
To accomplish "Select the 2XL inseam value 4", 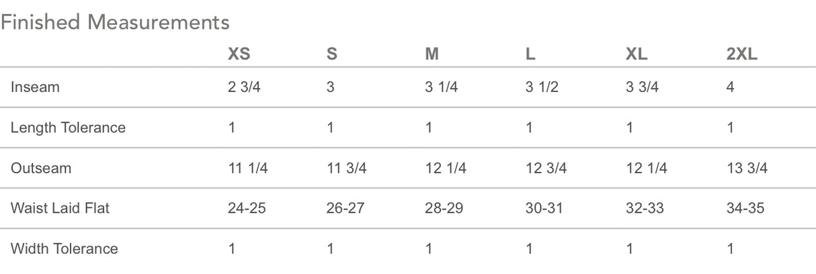I will pos(730,87).
